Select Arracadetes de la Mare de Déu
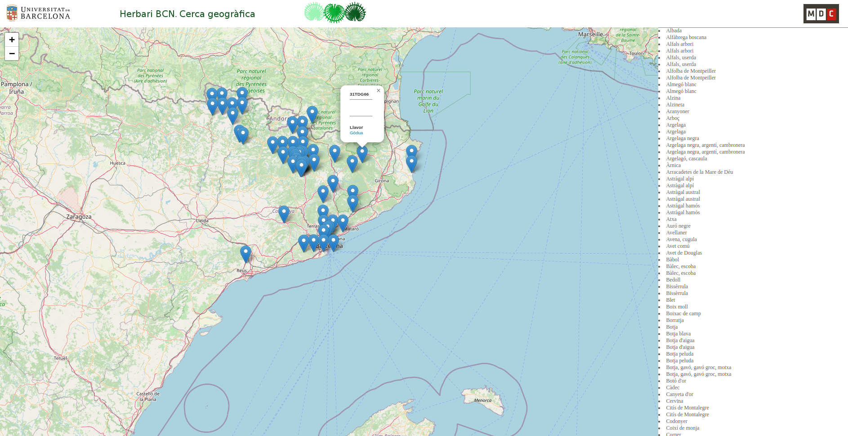Viewport: 848px width, 436px height. [x=699, y=172]
